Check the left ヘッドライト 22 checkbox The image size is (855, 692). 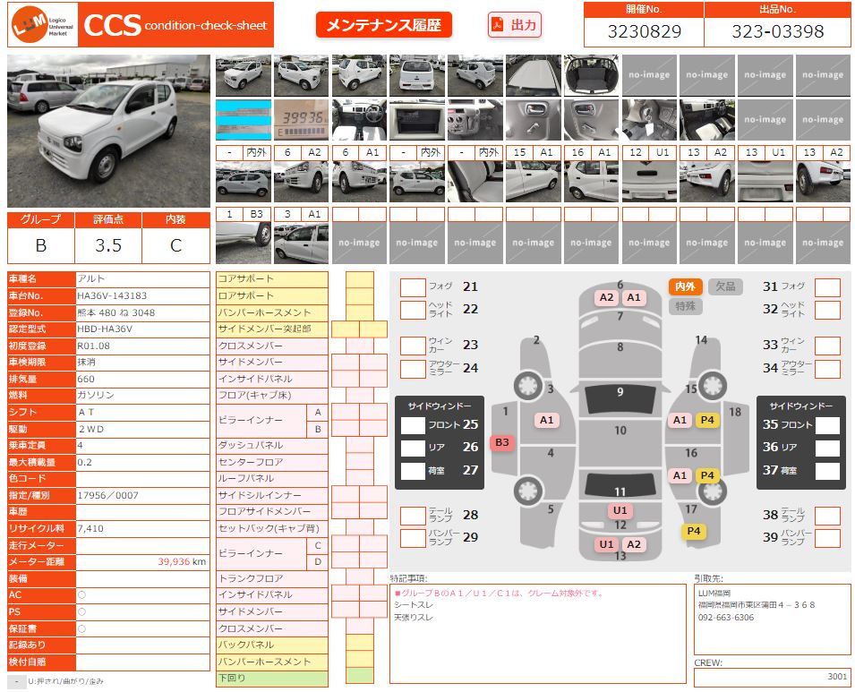pos(413,310)
